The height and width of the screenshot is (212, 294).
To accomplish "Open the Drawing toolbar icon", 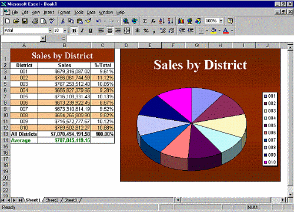I will click(198, 21).
